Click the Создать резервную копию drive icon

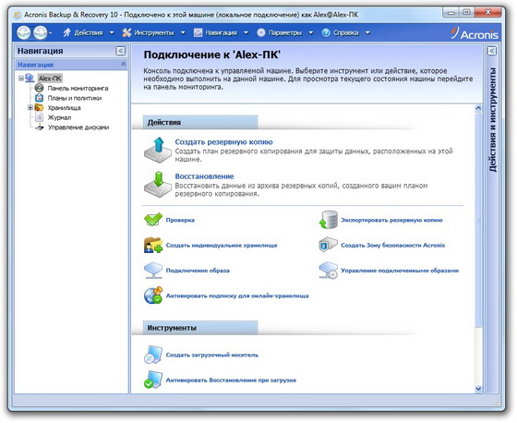click(158, 151)
